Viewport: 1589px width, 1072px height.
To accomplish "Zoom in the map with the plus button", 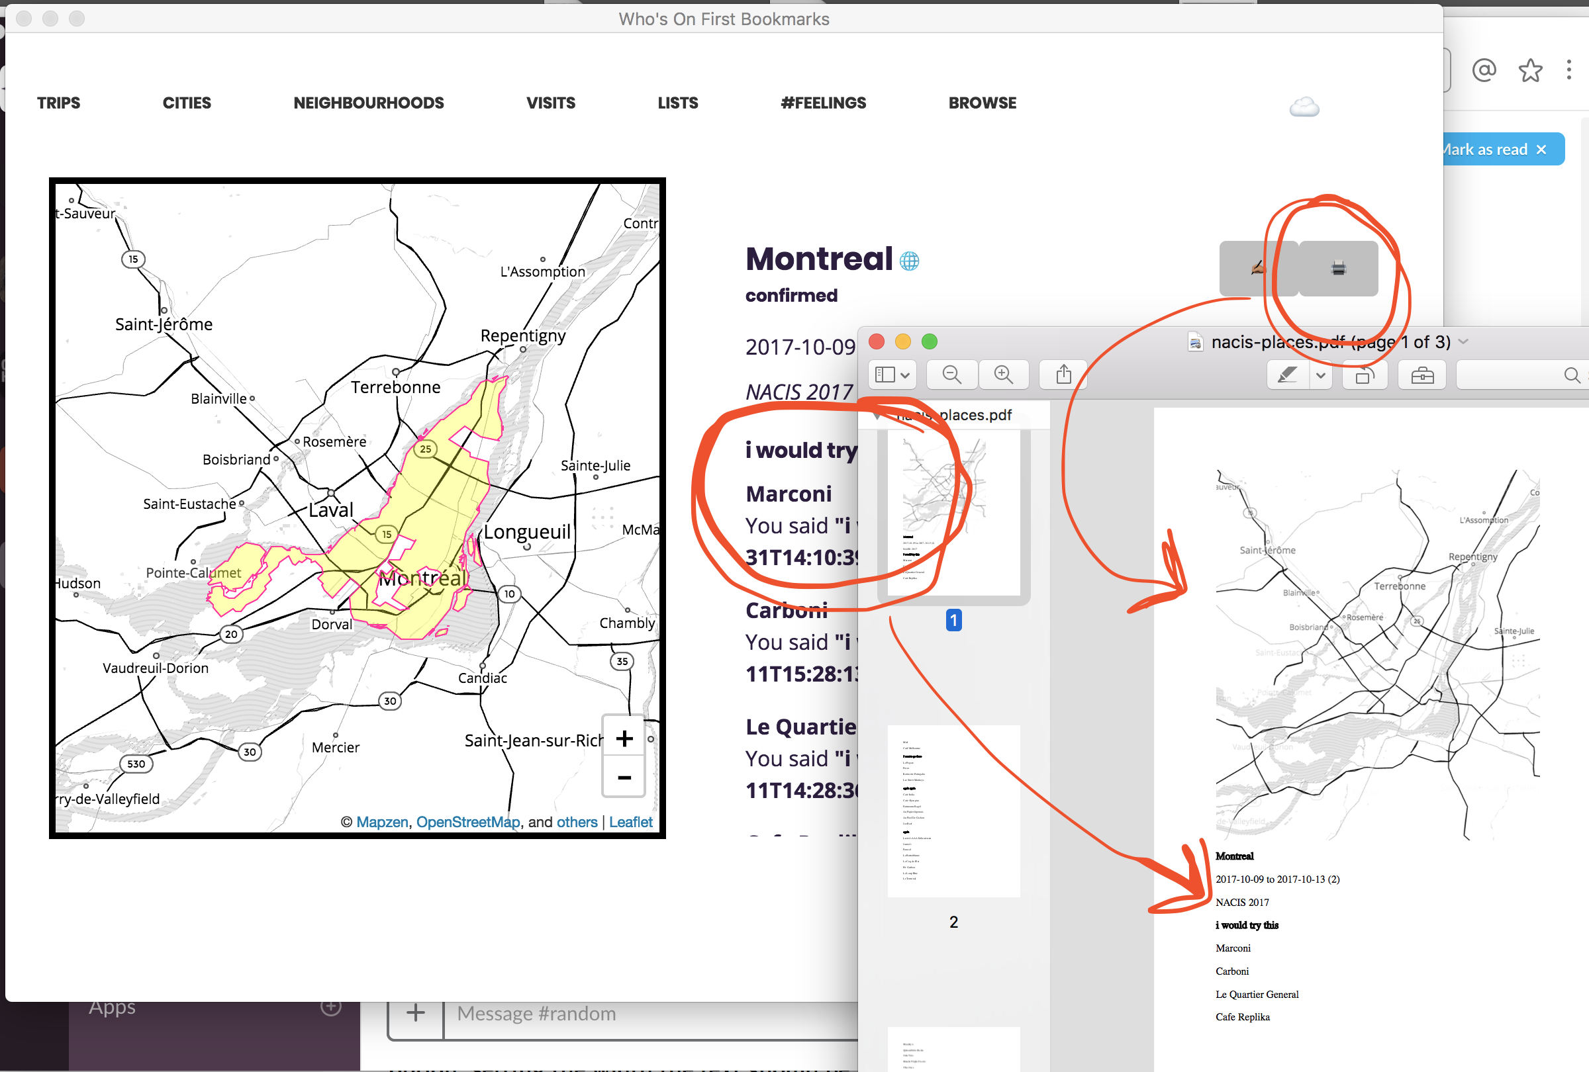I will click(624, 738).
